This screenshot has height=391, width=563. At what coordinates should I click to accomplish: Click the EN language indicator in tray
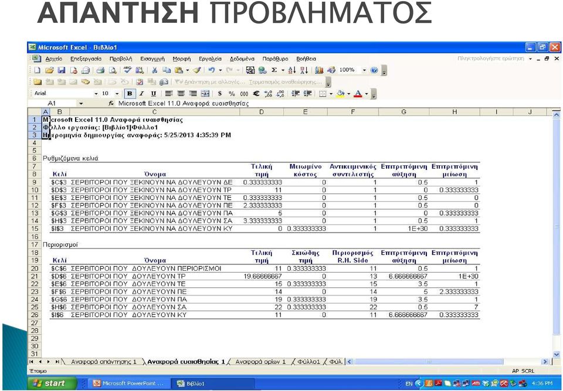coord(409,383)
